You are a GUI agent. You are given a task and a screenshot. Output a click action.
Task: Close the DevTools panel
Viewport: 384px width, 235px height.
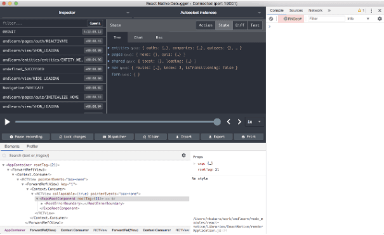pos(380,11)
